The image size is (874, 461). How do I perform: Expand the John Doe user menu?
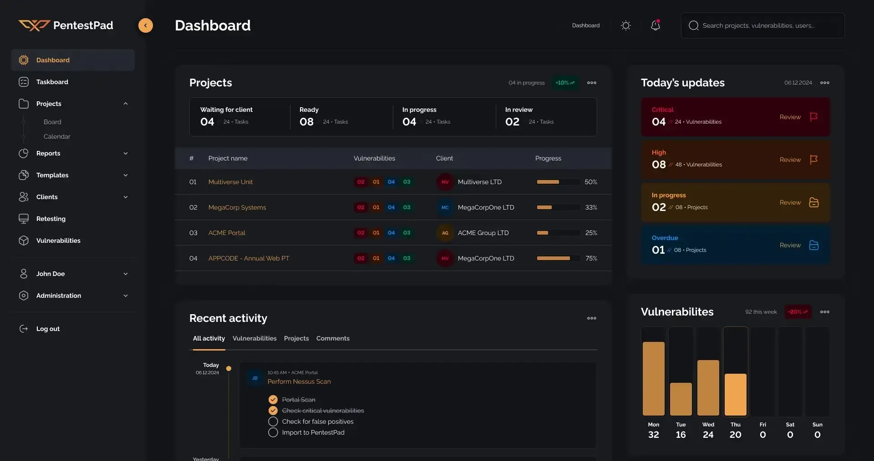(126, 274)
